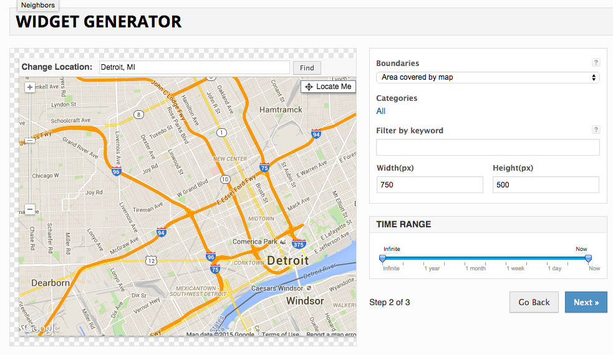613x355 pixels.
Task: Click the Locate Me button
Action: click(329, 87)
